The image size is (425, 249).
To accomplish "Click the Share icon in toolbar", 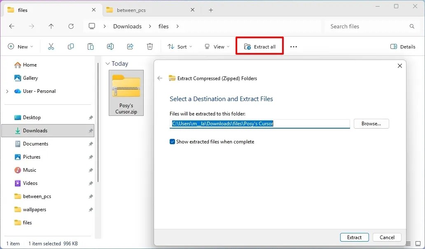I will coord(130,46).
